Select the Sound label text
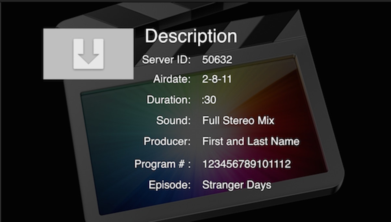The image size is (391, 222). tap(173, 121)
